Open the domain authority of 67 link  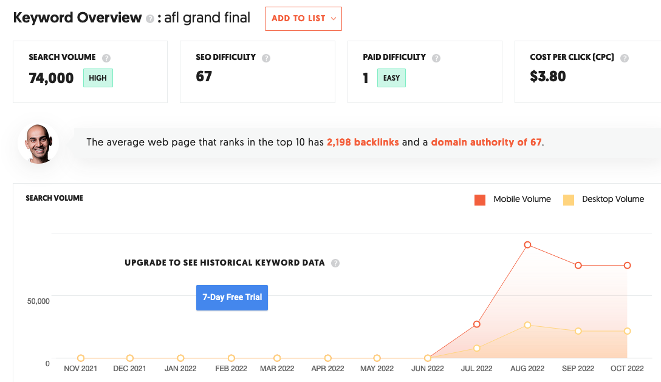pyautogui.click(x=486, y=142)
